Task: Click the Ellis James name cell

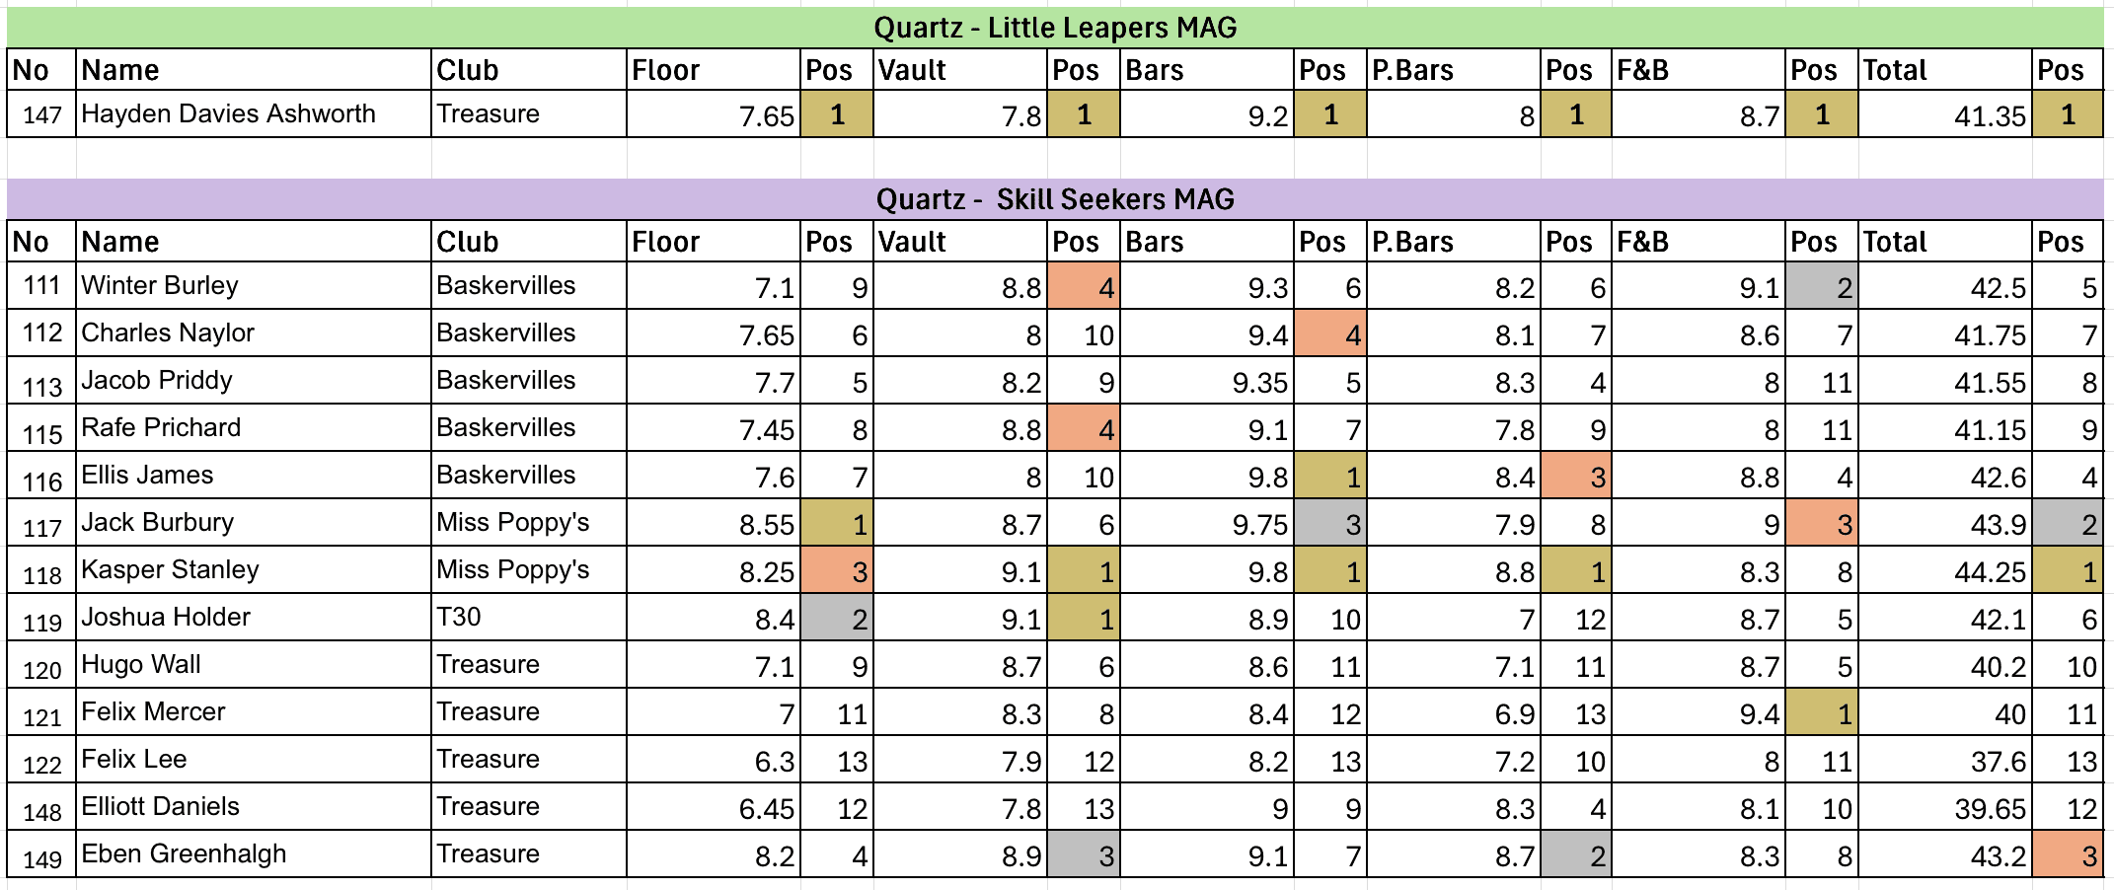Action: [254, 476]
